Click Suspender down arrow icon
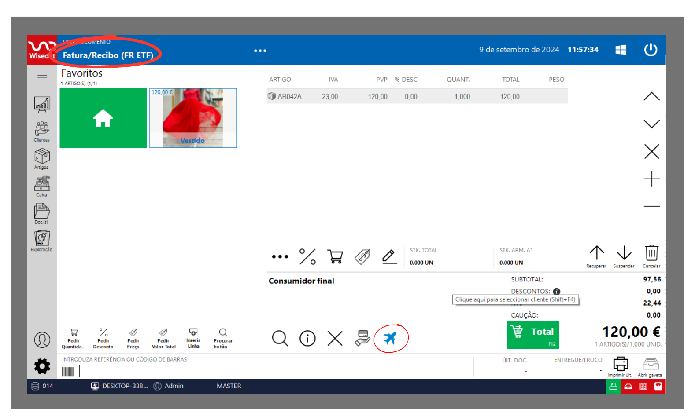The height and width of the screenshot is (420, 695). [x=624, y=255]
